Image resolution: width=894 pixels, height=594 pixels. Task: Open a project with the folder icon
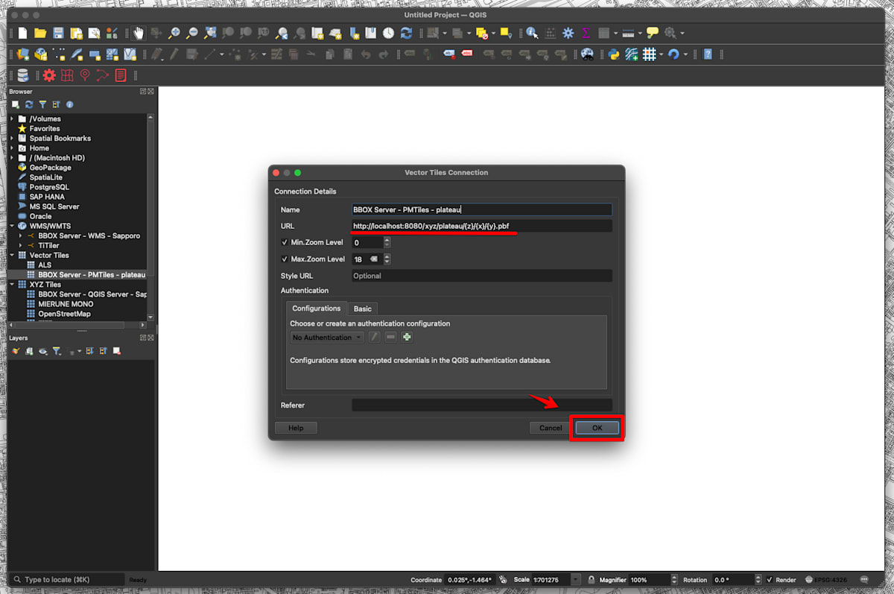click(x=40, y=34)
